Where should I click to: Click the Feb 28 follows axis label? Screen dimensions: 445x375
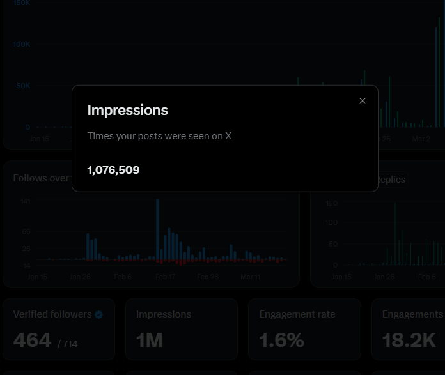208,277
